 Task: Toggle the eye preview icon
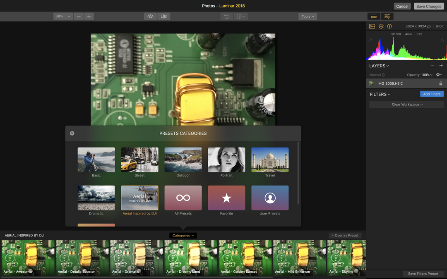click(150, 16)
